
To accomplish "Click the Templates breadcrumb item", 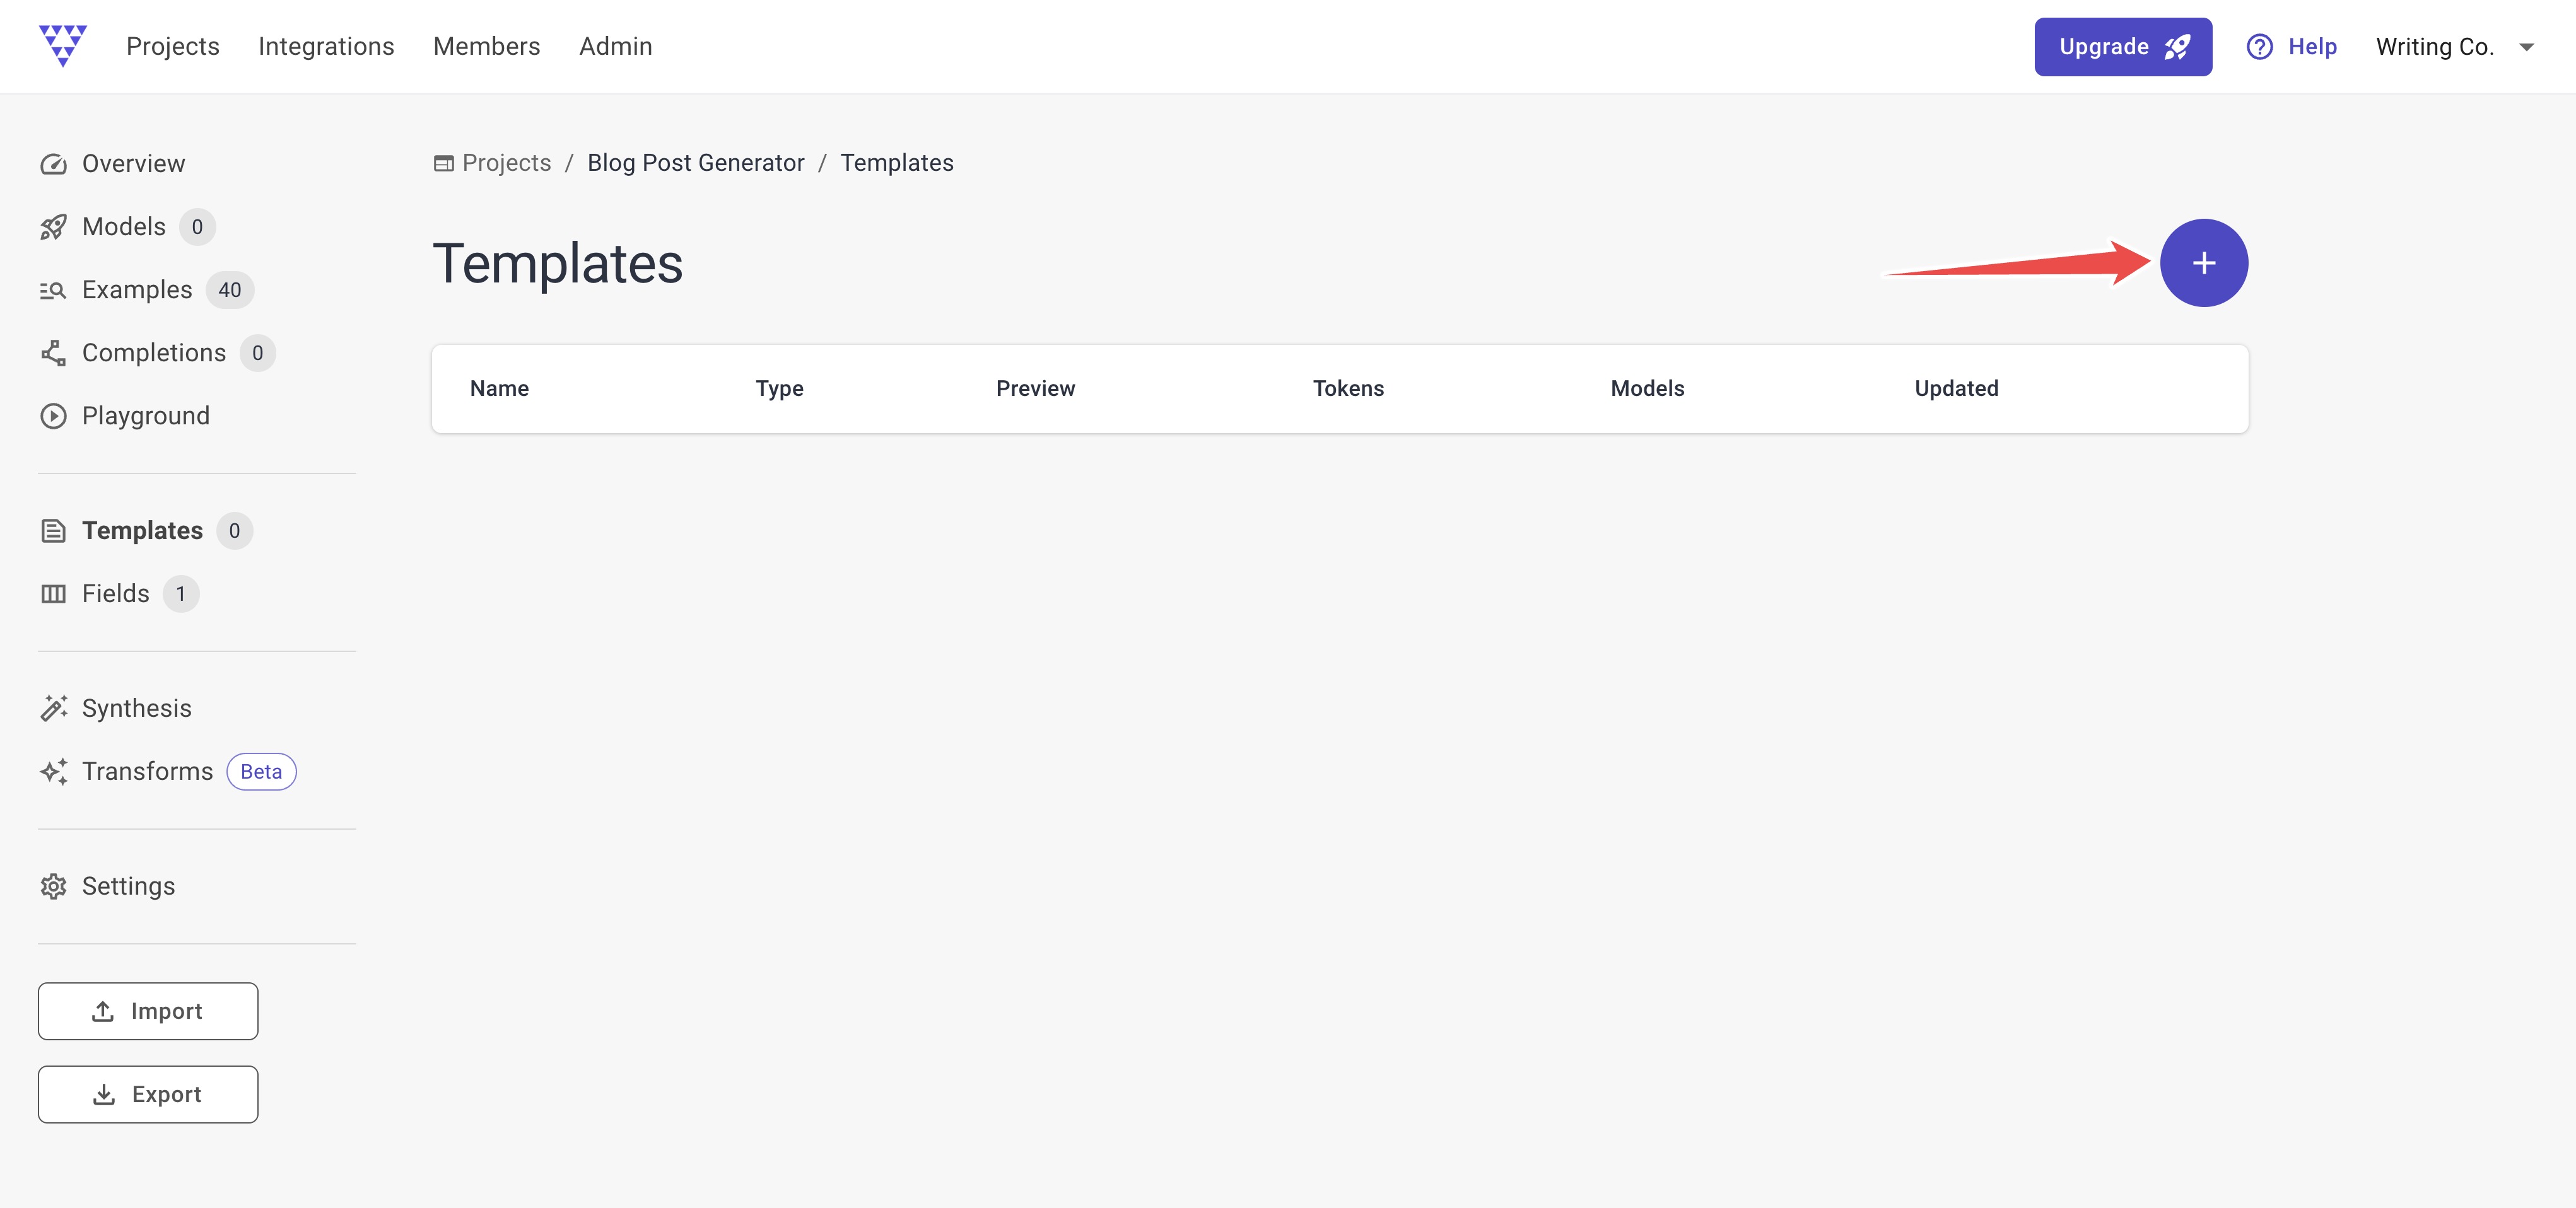I will coord(896,163).
